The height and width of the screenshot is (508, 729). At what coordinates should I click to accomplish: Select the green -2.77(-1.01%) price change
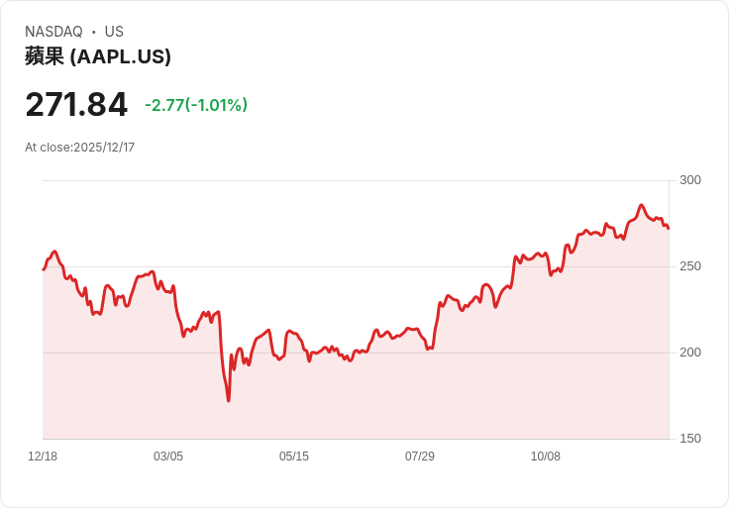click(196, 105)
